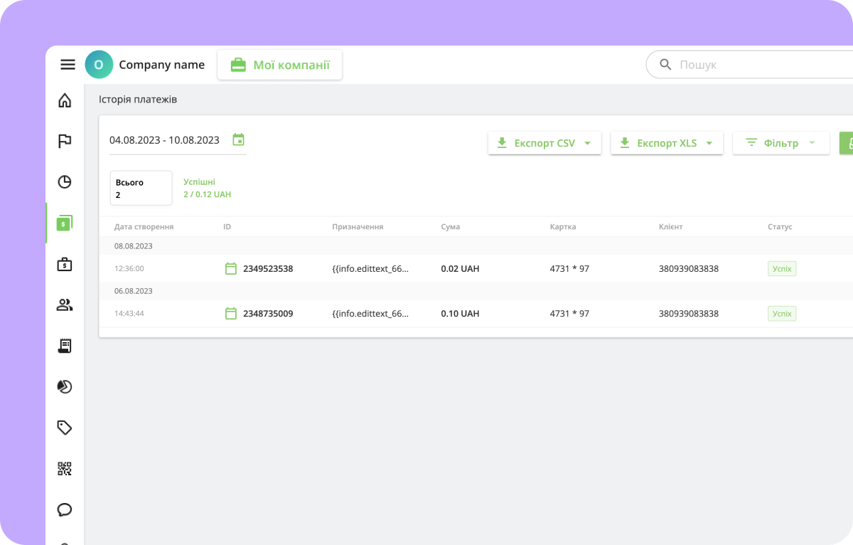Viewport: 853px width, 545px height.
Task: Open the chat bubble sidebar icon
Action: point(65,509)
